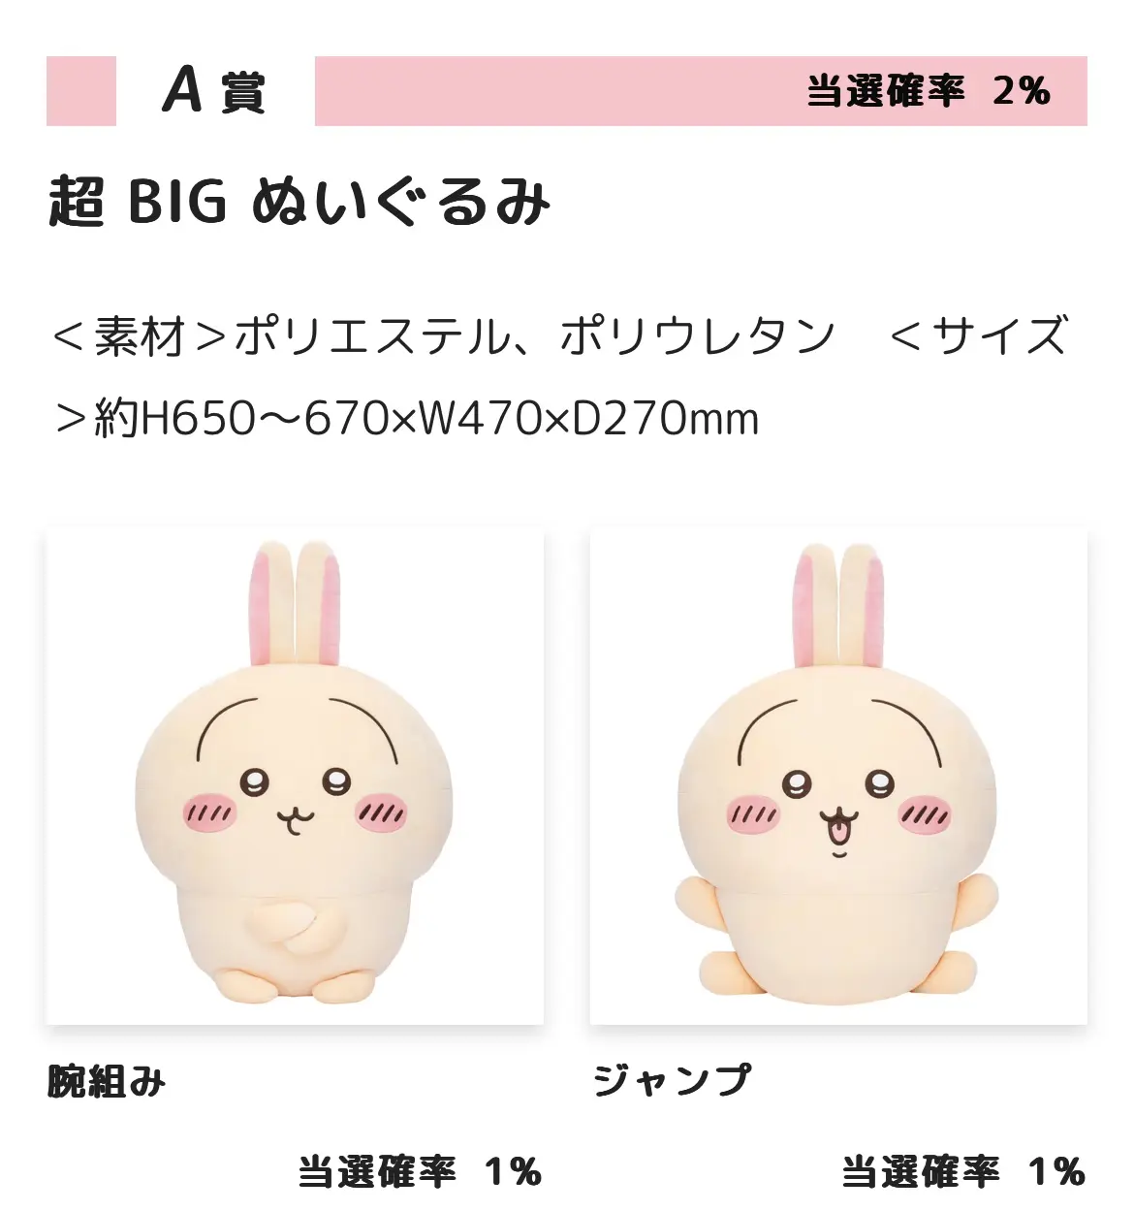Select the ジャンプ caption text

(672, 1080)
